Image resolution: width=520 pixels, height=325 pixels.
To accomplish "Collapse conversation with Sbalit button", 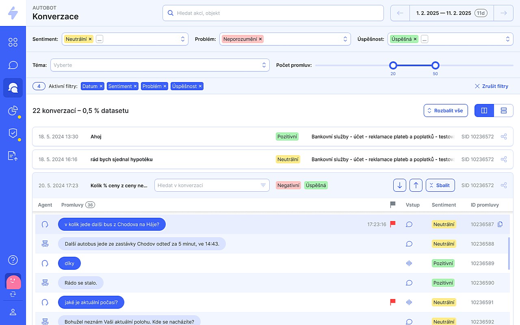I will pyautogui.click(x=440, y=185).
